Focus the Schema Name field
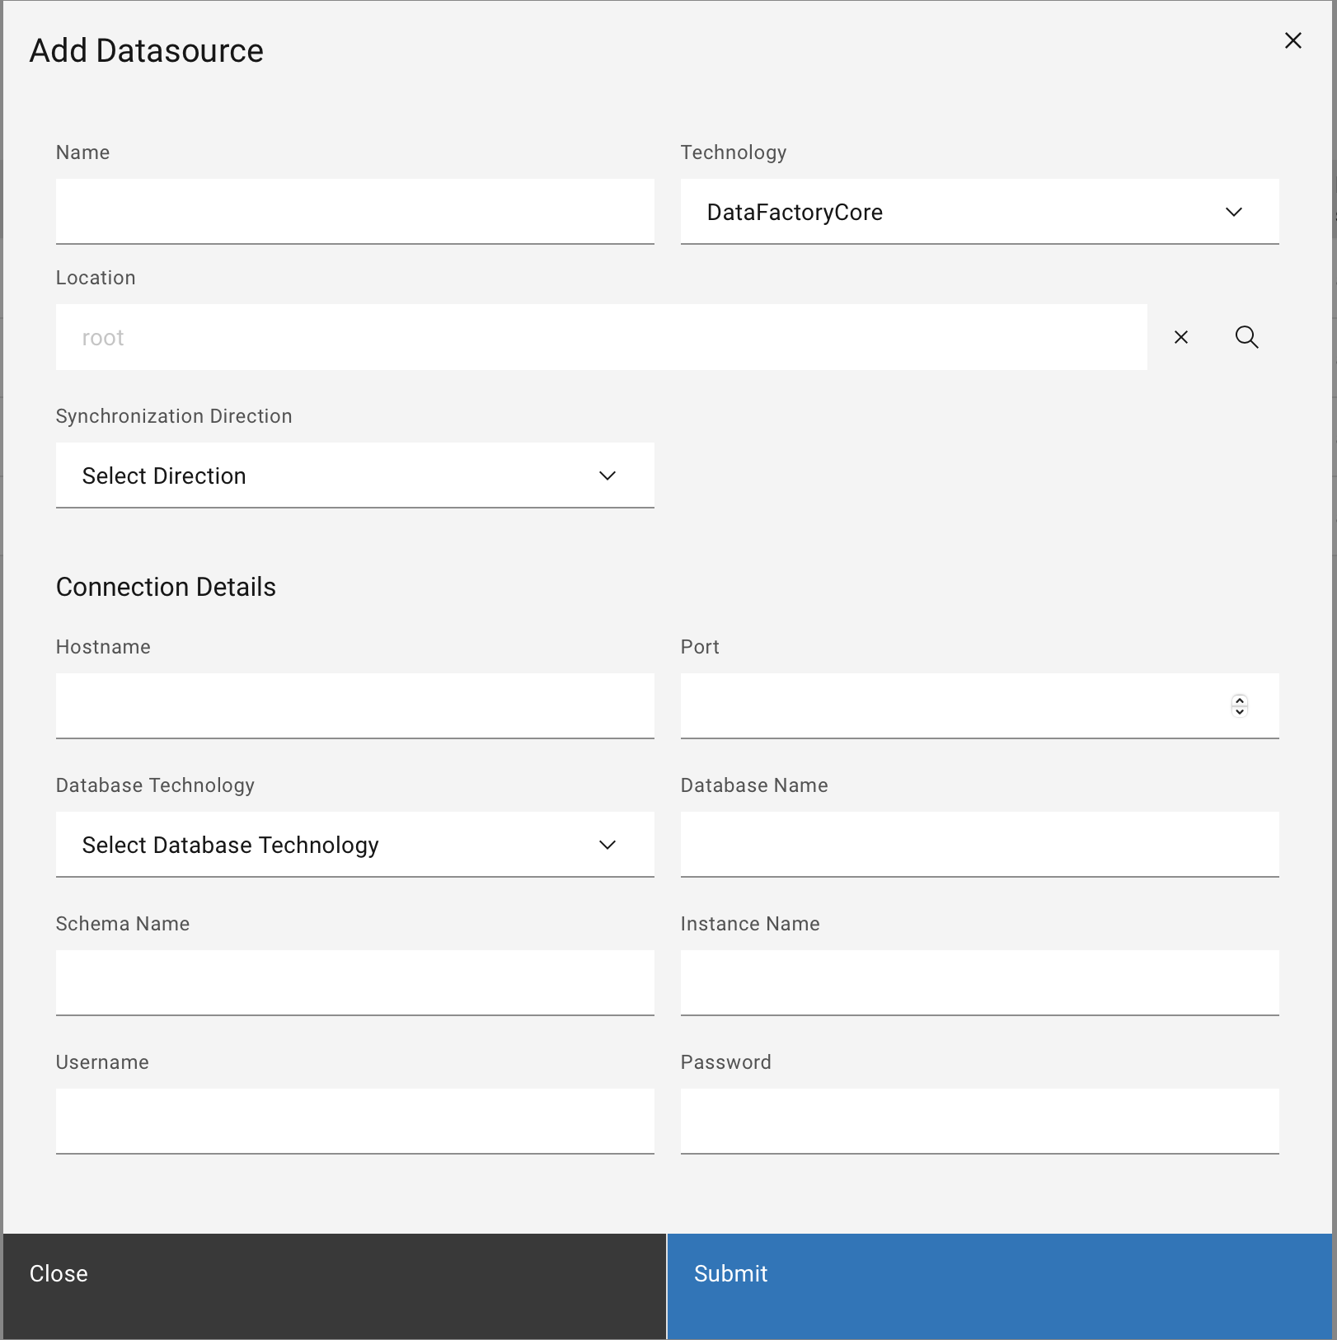 [x=354, y=982]
